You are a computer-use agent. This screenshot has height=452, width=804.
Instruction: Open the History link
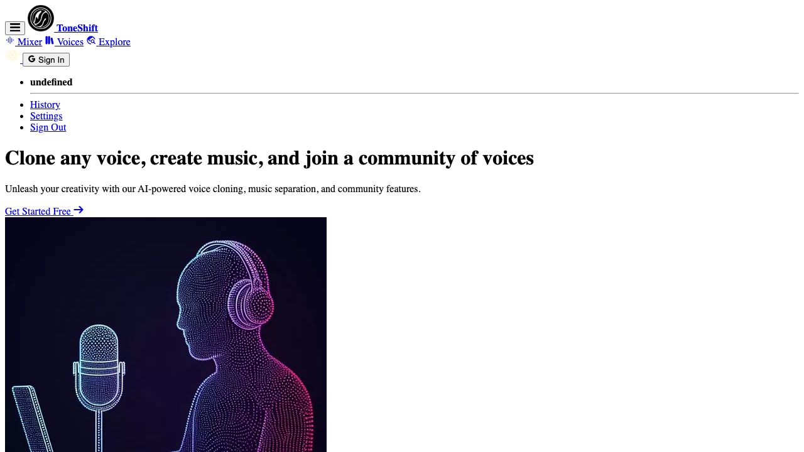point(45,105)
